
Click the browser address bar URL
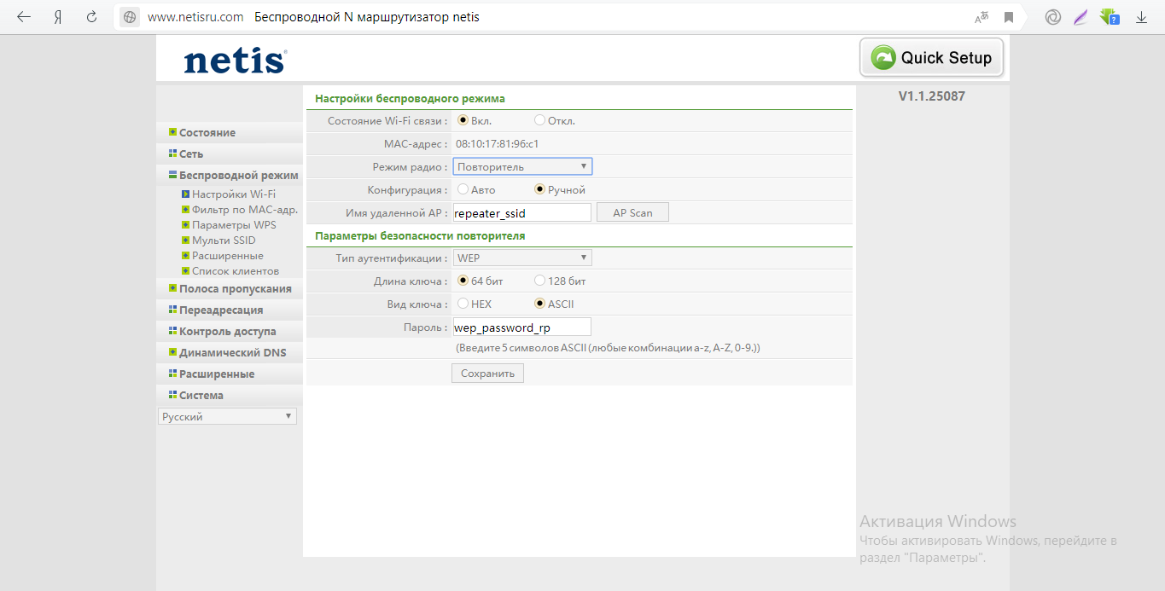(x=195, y=17)
